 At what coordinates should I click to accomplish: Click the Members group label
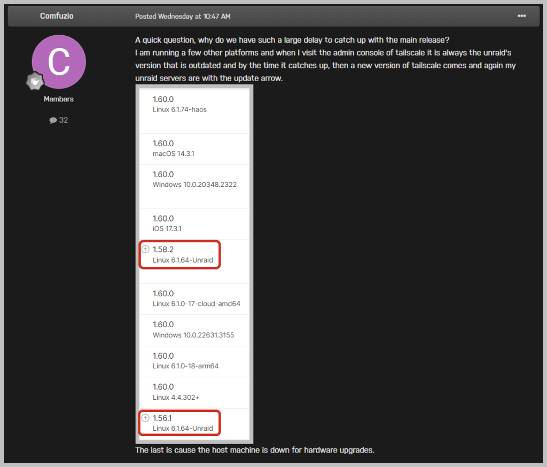[59, 99]
